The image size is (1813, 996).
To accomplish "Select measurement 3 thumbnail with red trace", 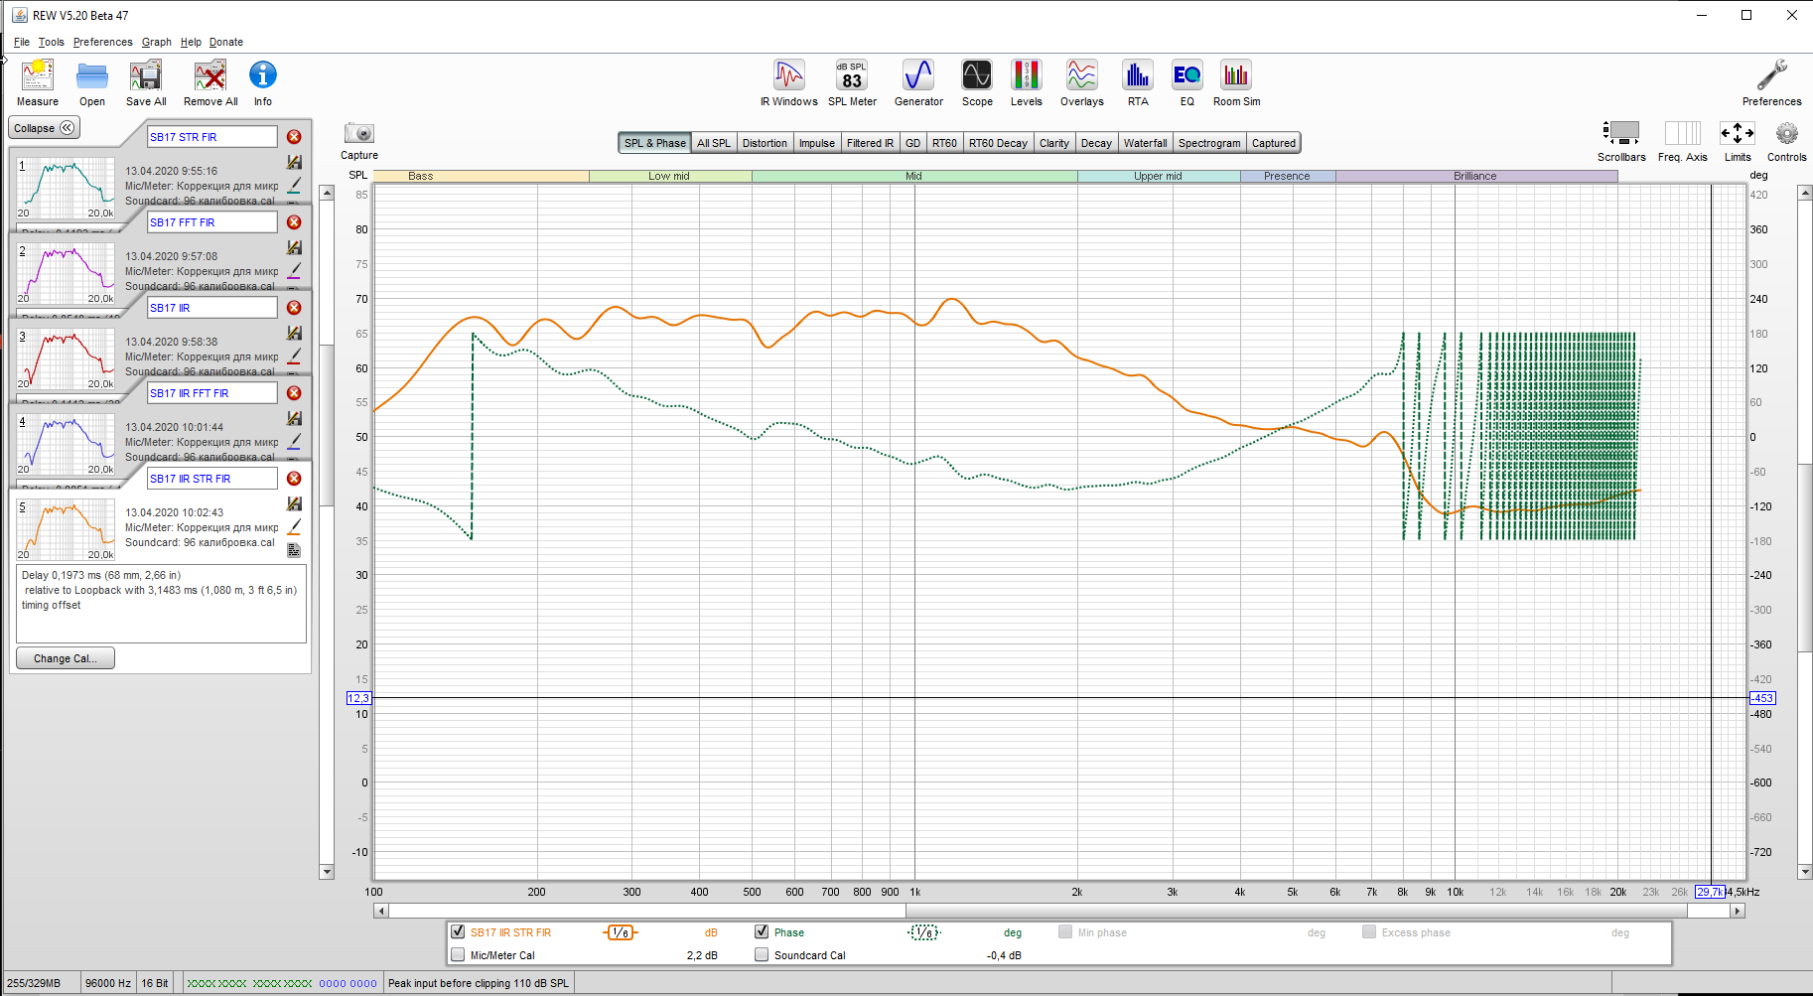I will (66, 358).
